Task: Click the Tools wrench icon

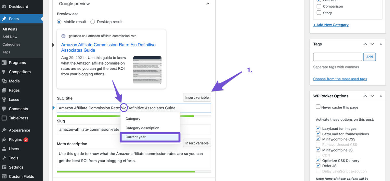Action: coord(4,158)
